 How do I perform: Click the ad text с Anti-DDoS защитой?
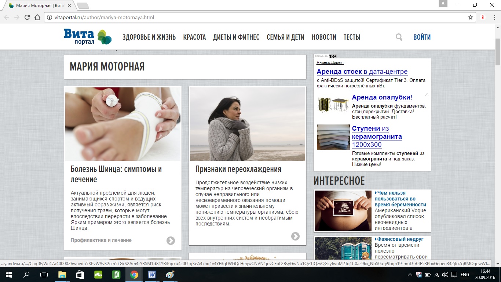coord(371,83)
